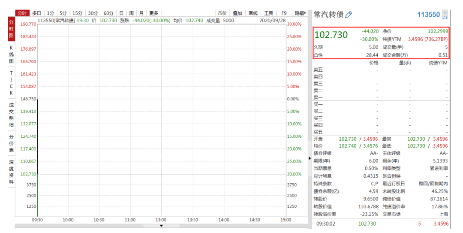This screenshot has width=463, height=233.
Task: Click the horizontal scrollbar under the chart
Action: [x=161, y=226]
